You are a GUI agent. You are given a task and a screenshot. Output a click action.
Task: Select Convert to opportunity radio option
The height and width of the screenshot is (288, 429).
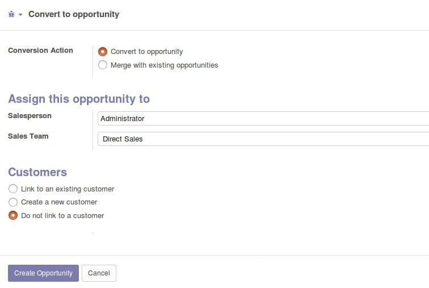point(103,52)
